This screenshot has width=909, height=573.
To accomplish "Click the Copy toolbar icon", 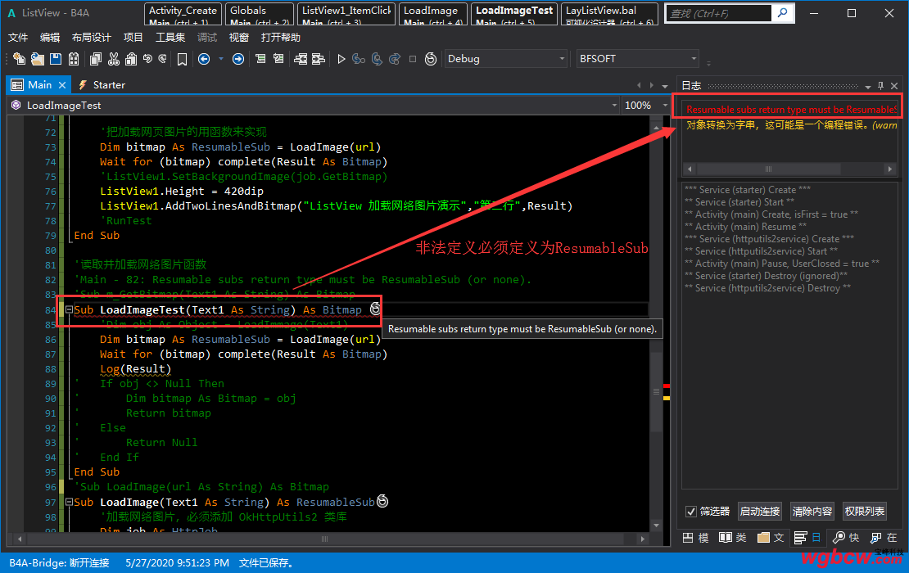I will point(96,58).
